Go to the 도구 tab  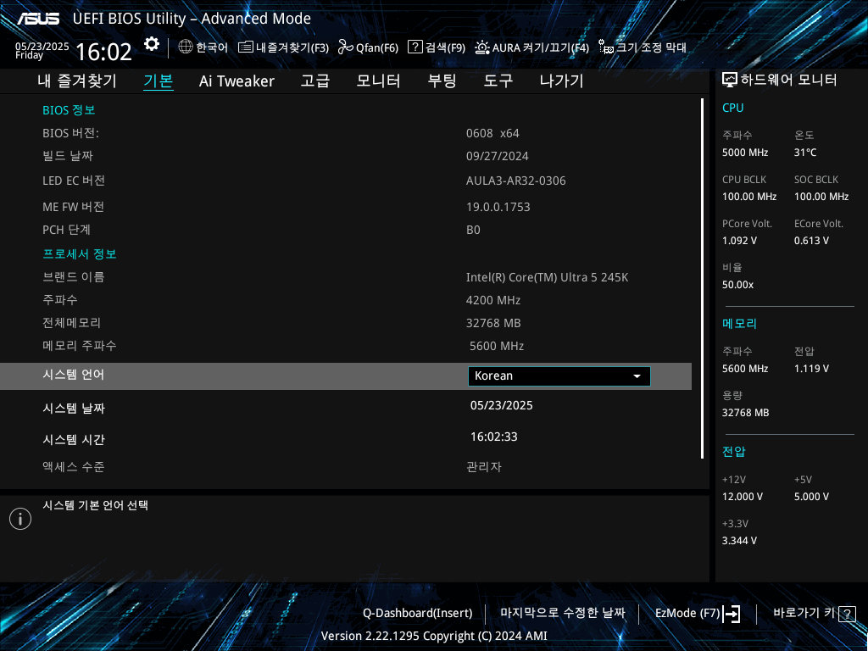498,81
